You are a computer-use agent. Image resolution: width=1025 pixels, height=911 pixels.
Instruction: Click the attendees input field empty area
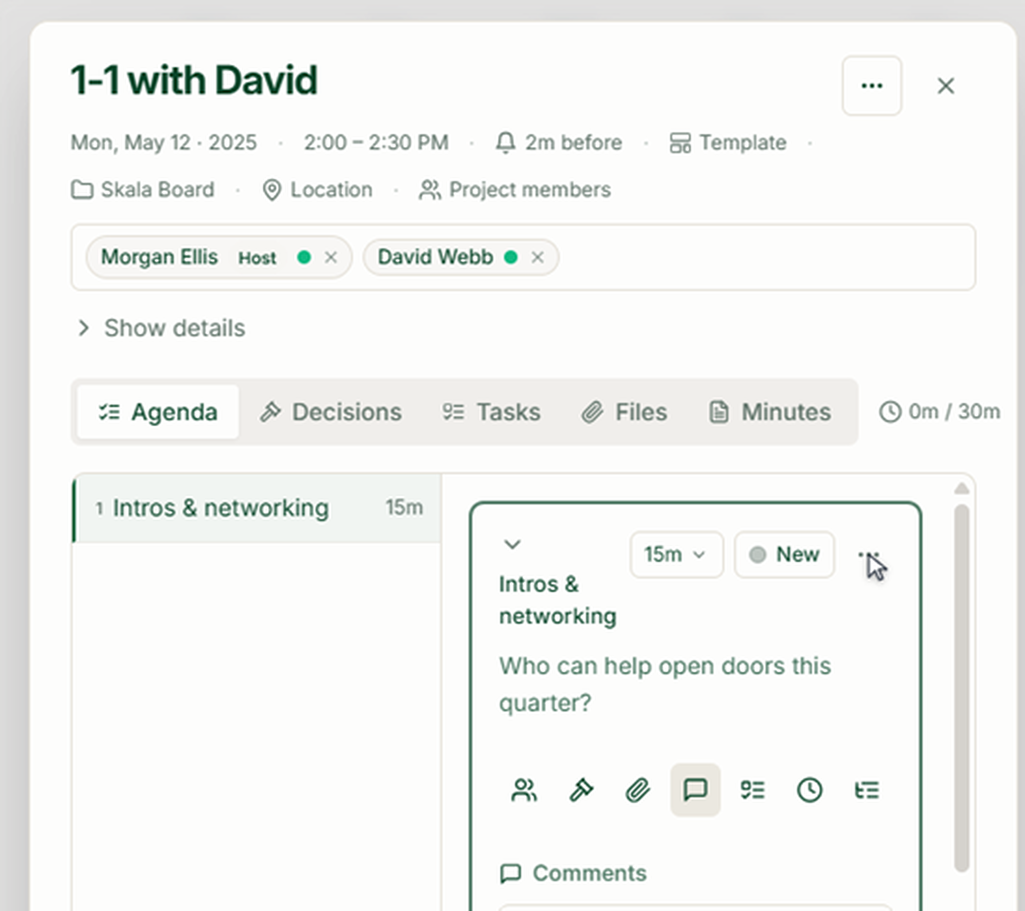coord(767,257)
